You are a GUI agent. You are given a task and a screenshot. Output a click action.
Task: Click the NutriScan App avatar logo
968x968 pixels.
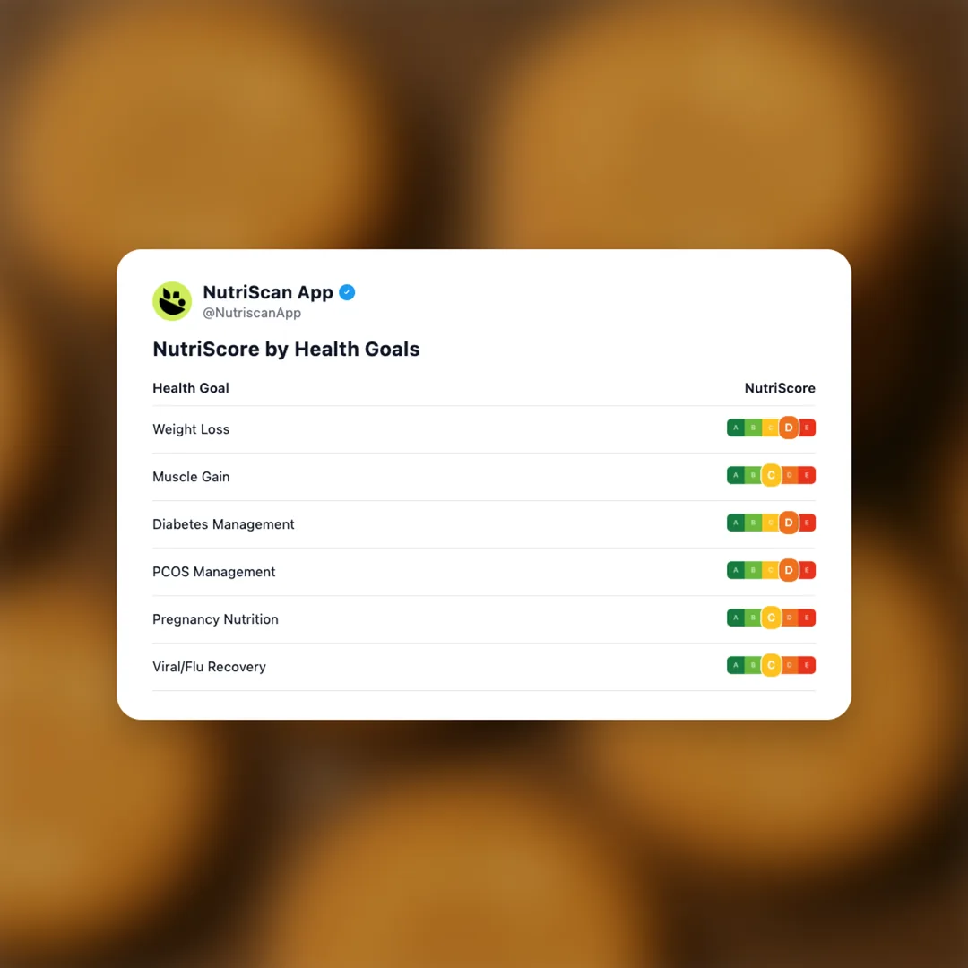(x=172, y=301)
